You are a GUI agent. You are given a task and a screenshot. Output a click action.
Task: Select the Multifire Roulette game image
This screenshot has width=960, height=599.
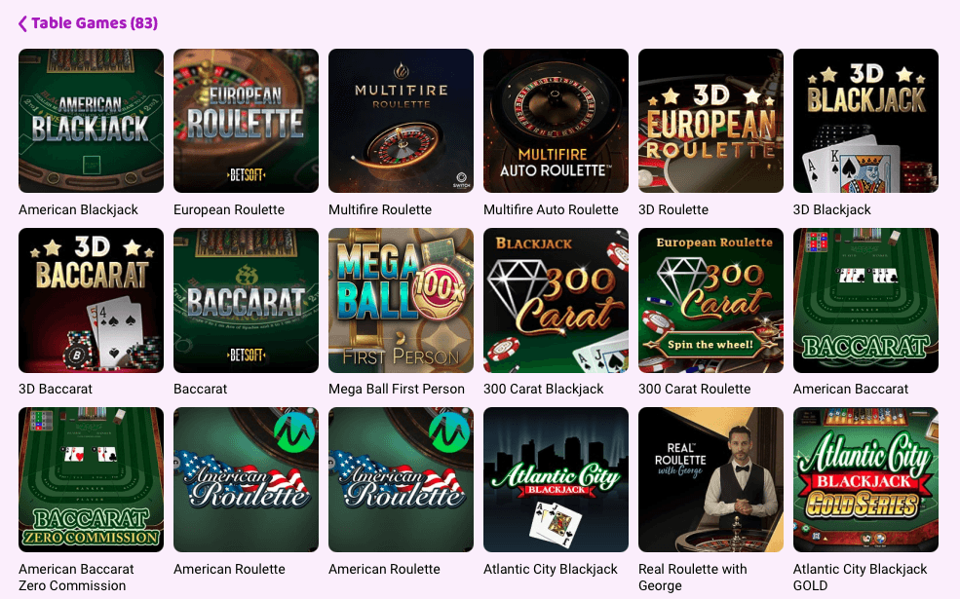click(401, 121)
